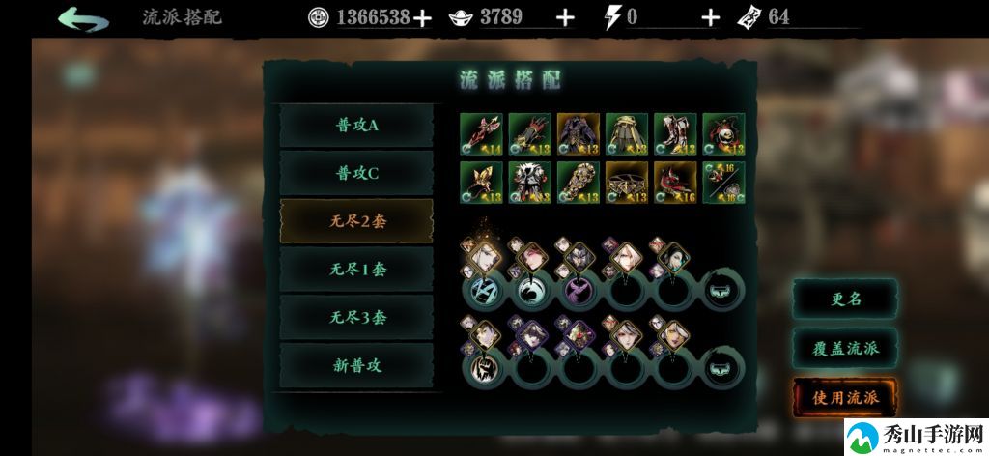Image resolution: width=989 pixels, height=456 pixels.
Task: Click the 更名 rename button
Action: point(845,299)
